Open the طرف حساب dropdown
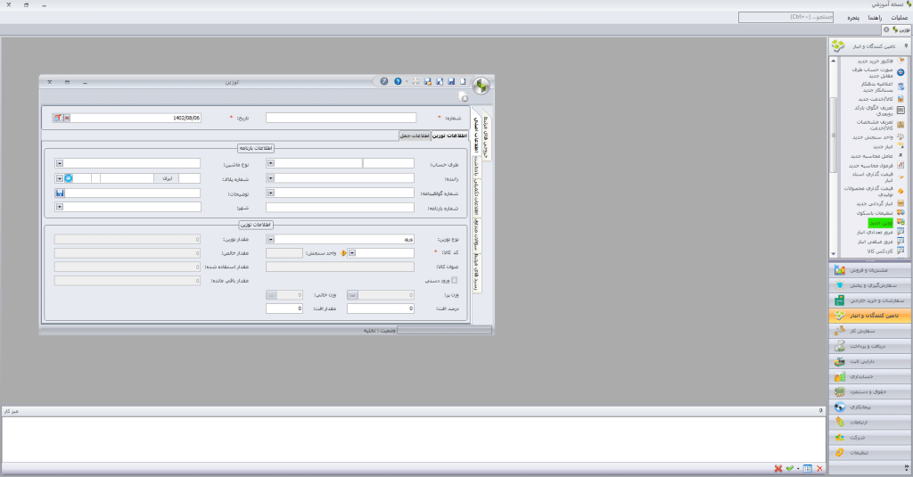 tap(270, 164)
